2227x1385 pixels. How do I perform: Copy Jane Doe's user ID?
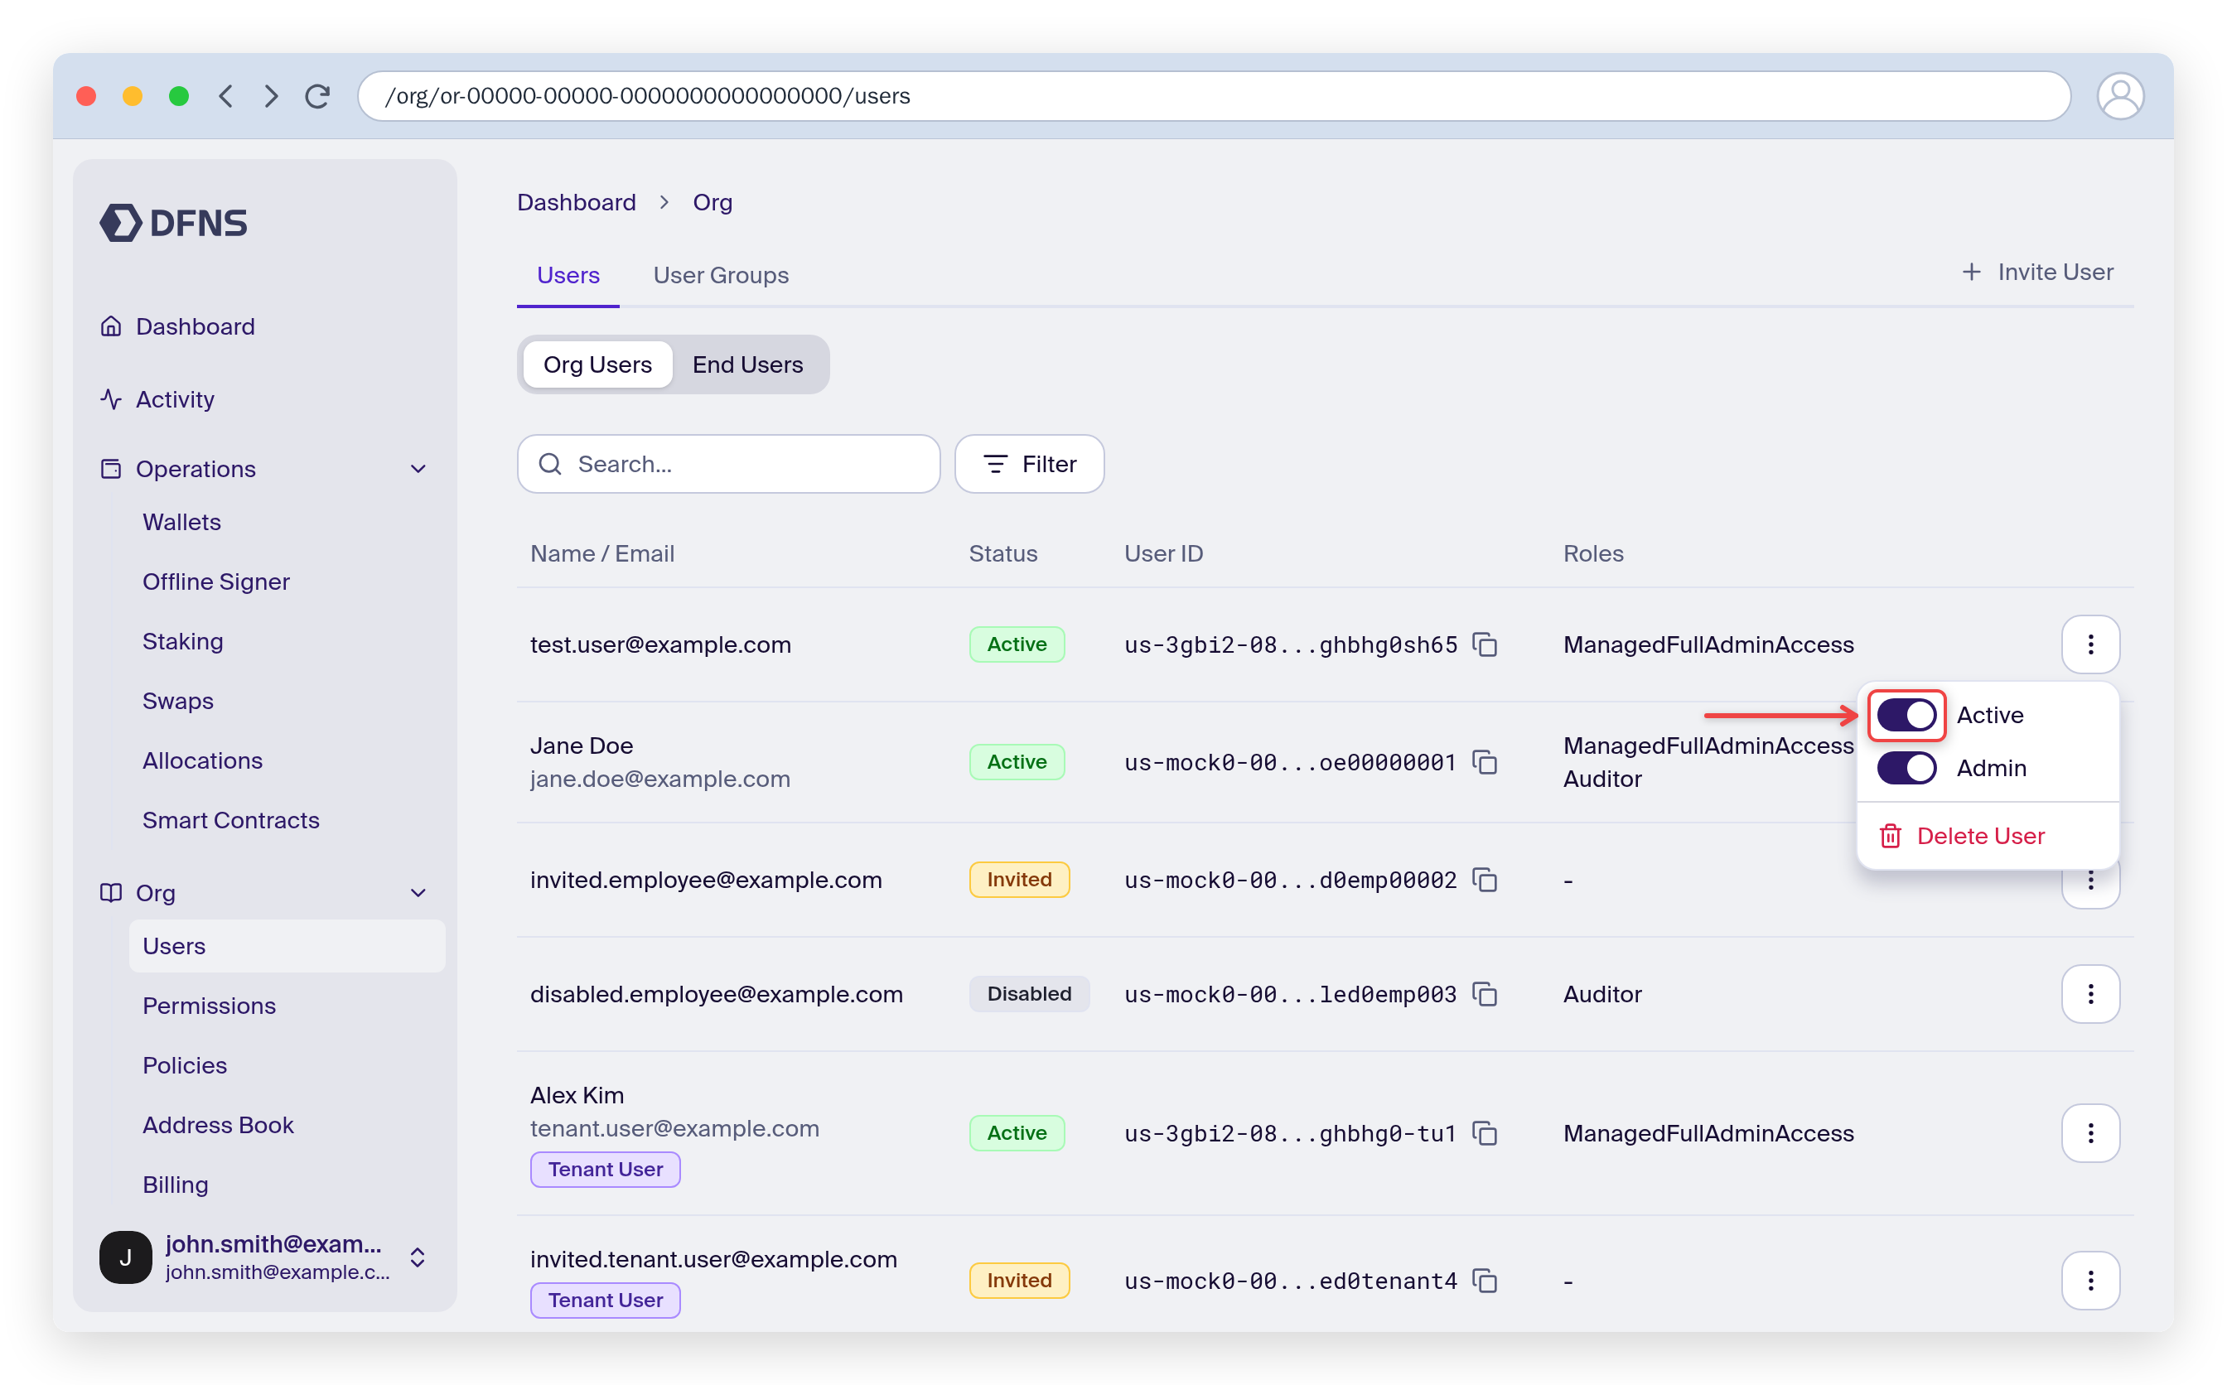coord(1485,762)
